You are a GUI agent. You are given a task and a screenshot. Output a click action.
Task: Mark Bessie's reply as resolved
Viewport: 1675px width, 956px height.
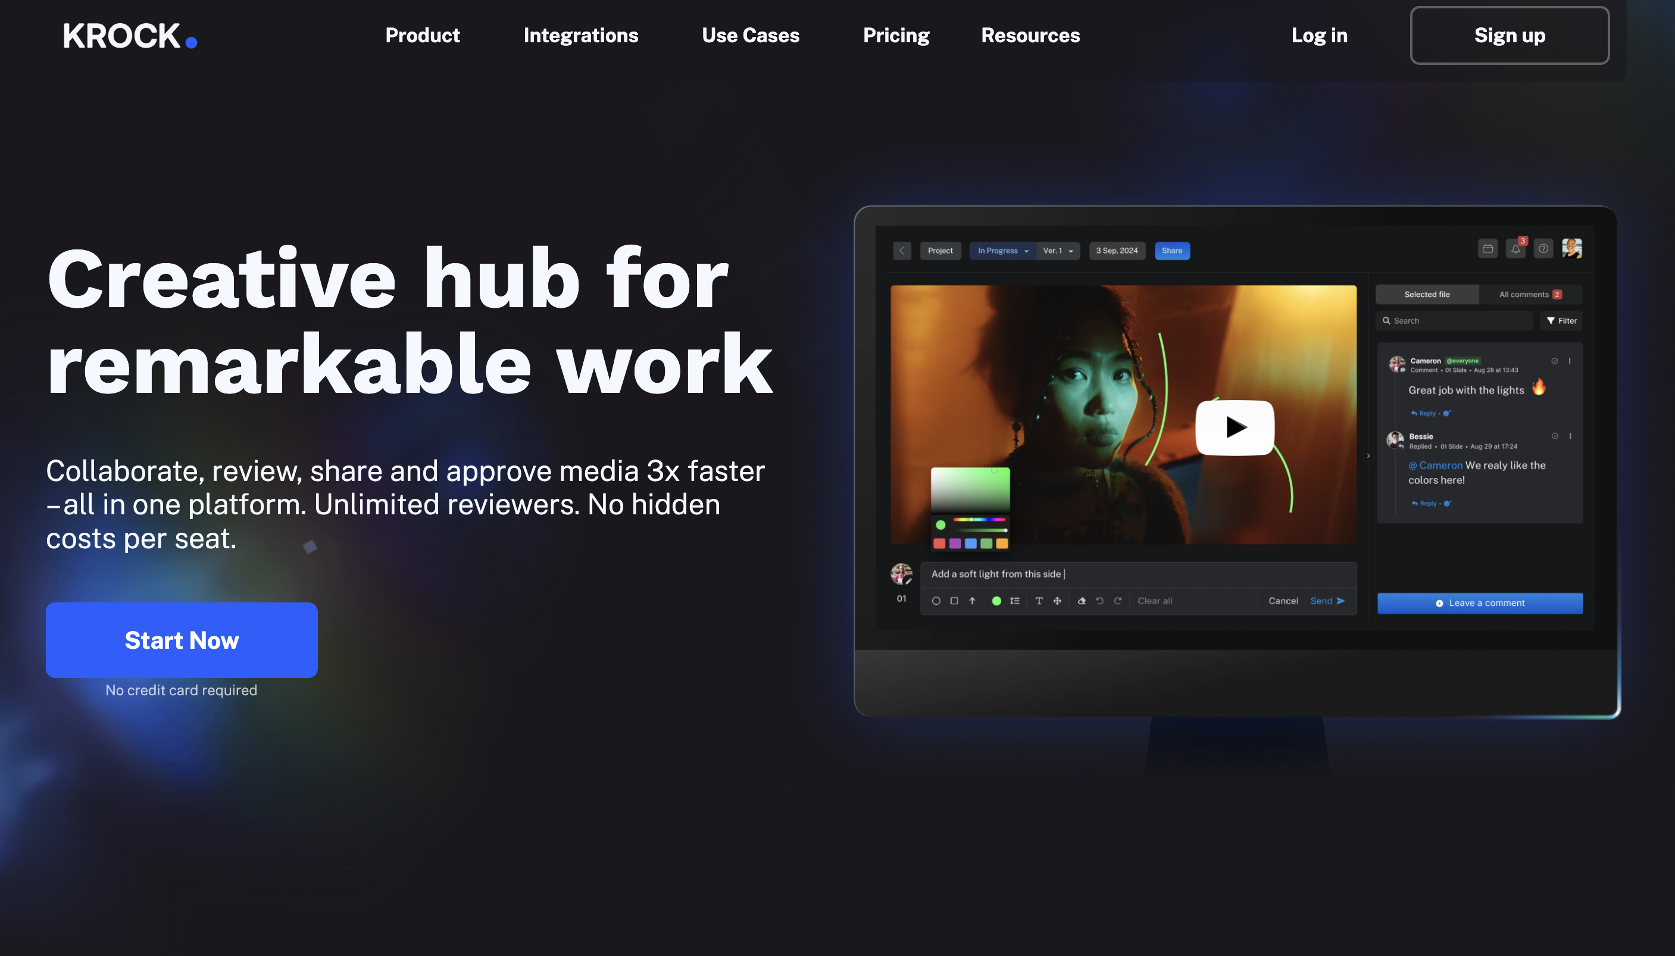pyautogui.click(x=1554, y=436)
